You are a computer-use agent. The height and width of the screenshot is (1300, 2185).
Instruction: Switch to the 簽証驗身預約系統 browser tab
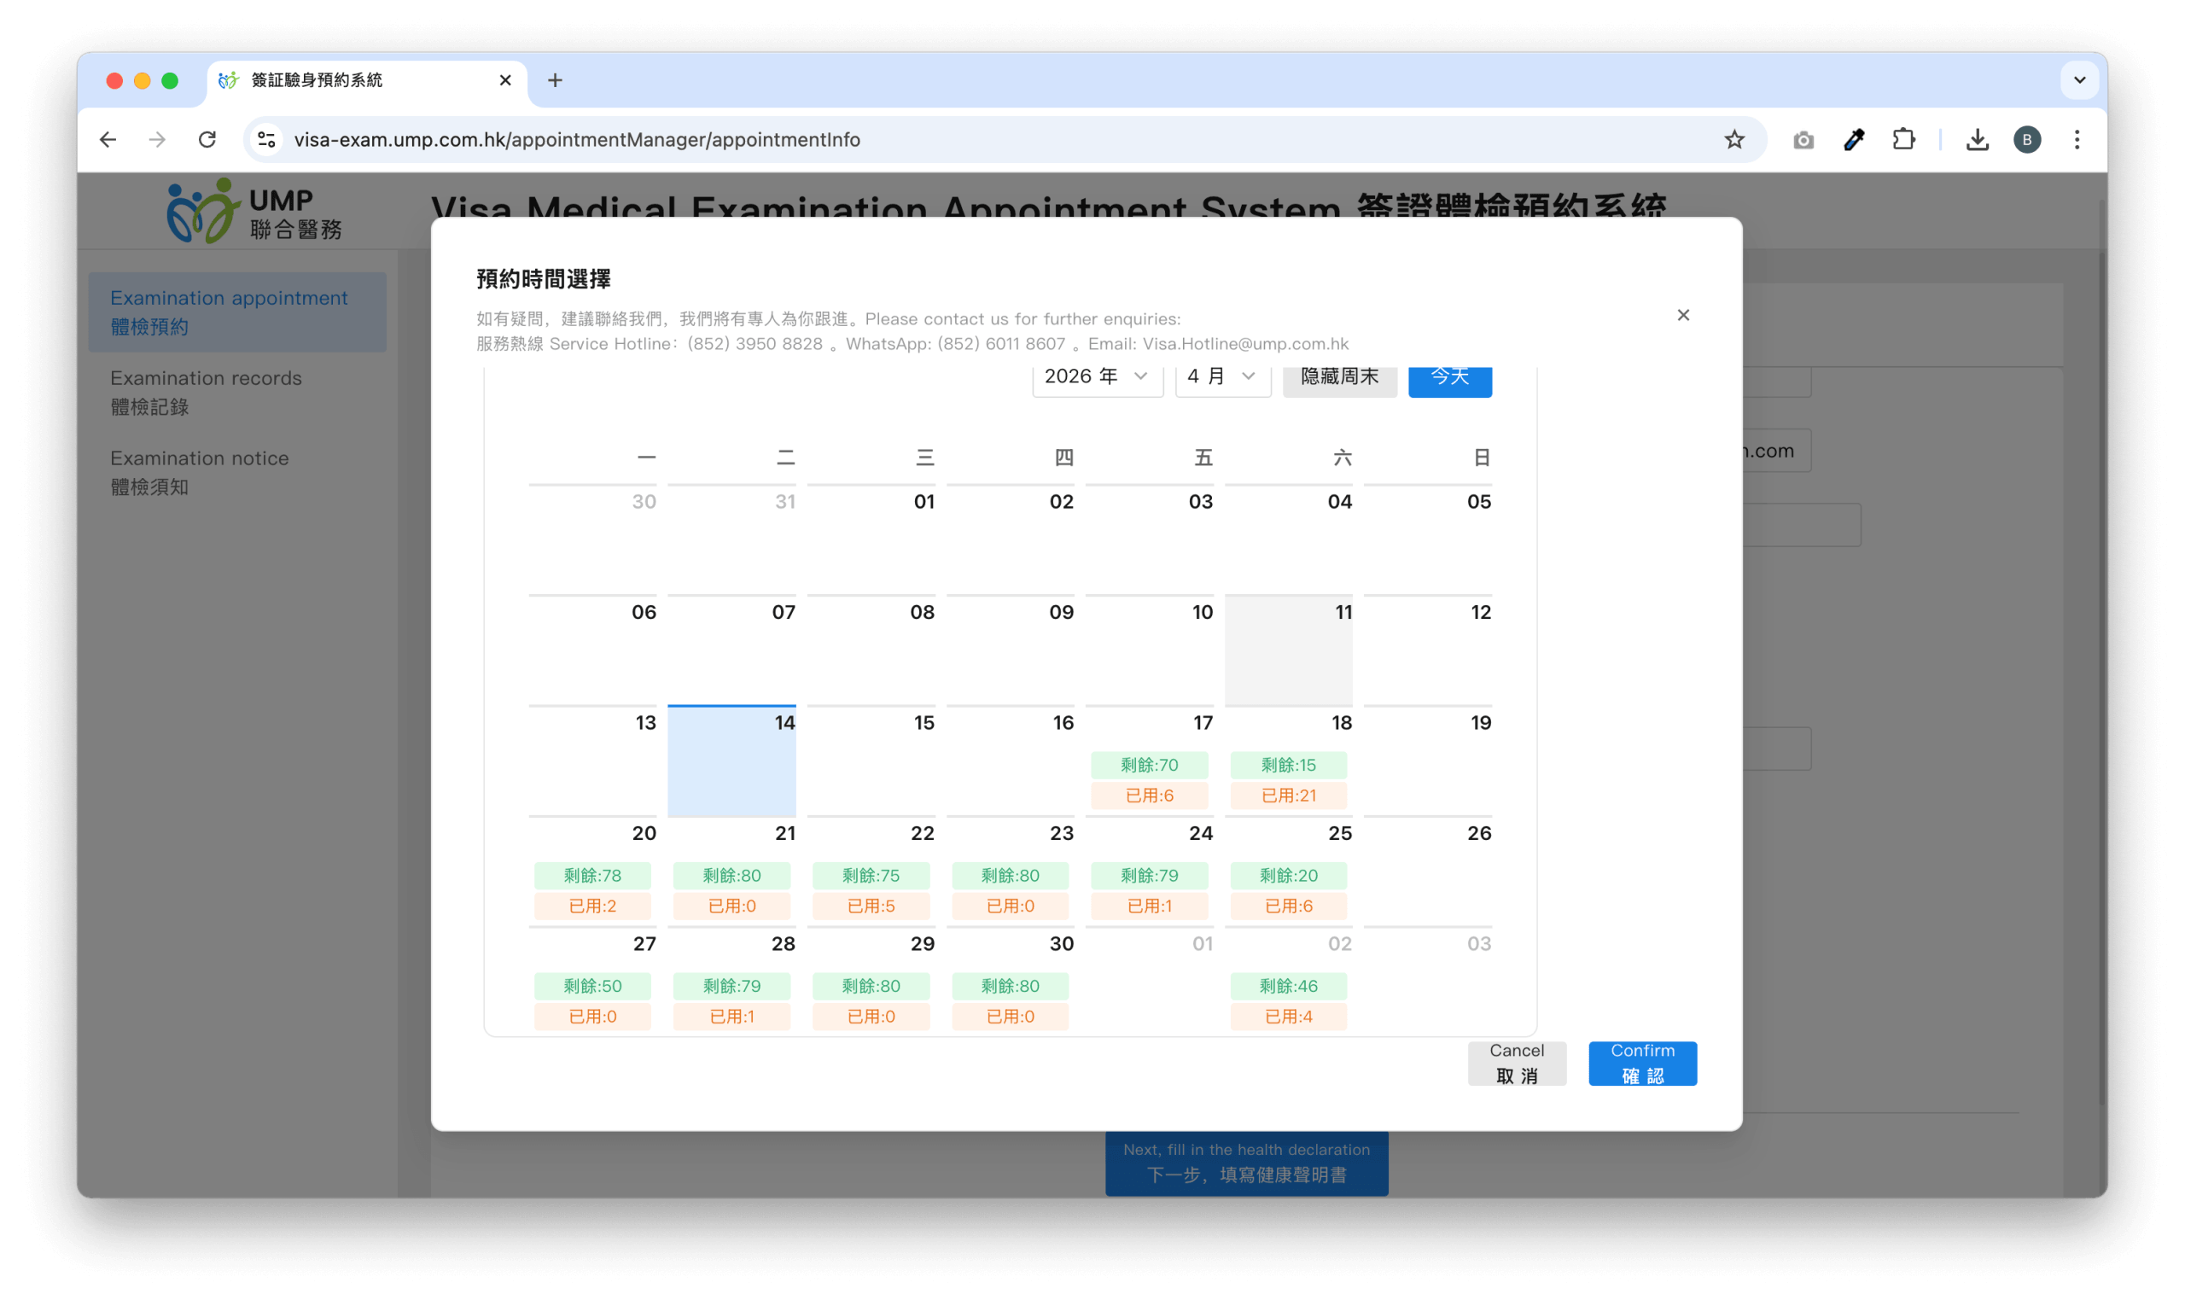pos(366,80)
